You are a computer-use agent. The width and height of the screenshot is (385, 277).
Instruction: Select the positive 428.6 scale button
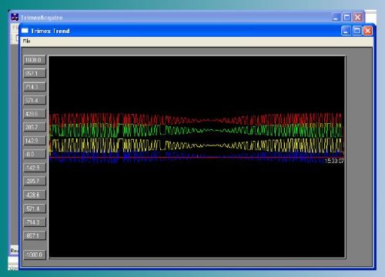point(35,114)
